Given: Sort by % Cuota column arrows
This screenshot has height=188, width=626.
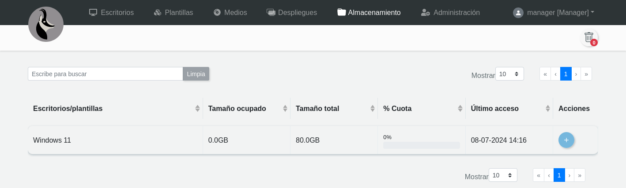Looking at the screenshot, I should (x=460, y=108).
